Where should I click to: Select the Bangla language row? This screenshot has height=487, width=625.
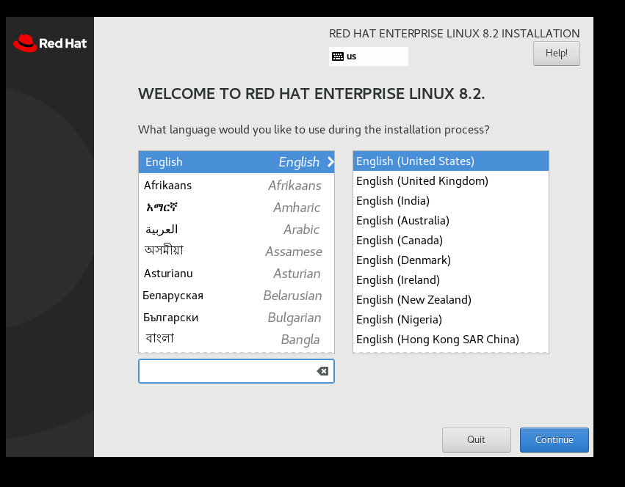click(236, 340)
